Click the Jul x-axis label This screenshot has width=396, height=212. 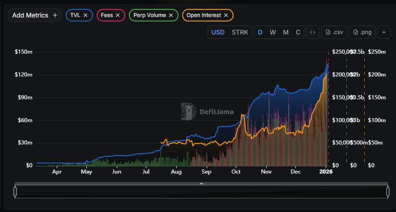pos(146,172)
